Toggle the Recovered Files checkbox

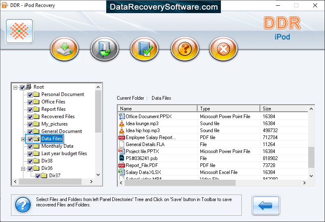(x=30, y=117)
